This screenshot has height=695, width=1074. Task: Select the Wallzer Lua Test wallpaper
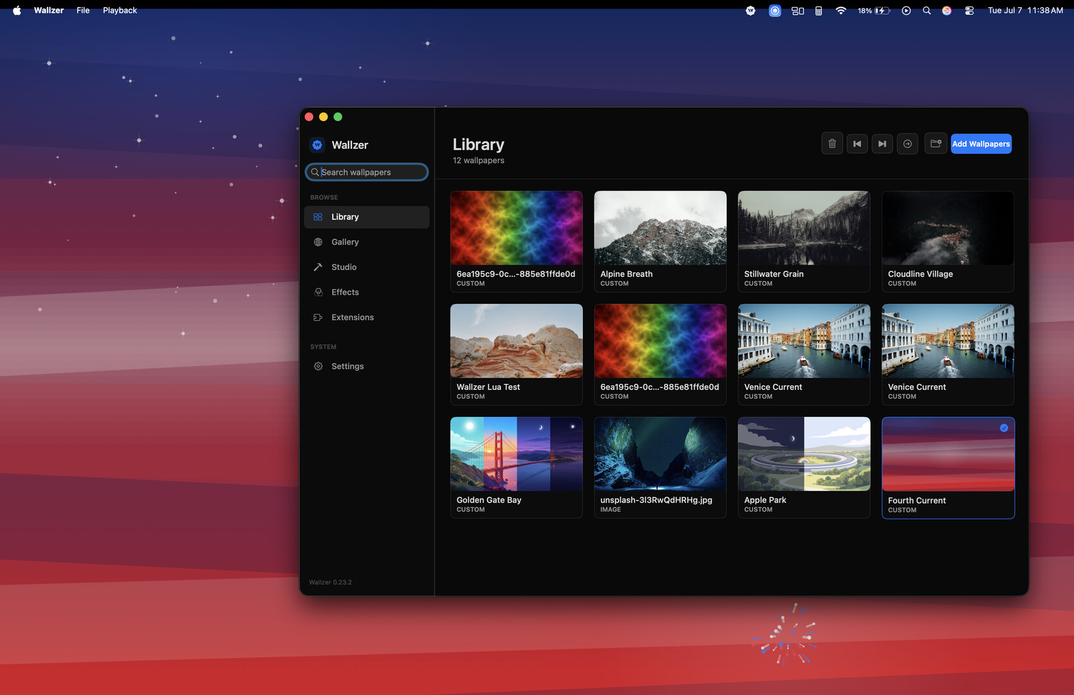(517, 355)
